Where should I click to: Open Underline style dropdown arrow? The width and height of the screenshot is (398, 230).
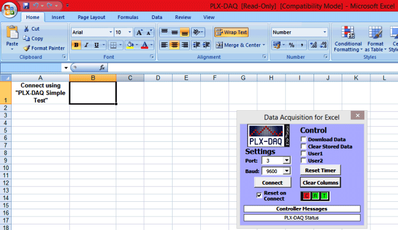pyautogui.click(x=103, y=45)
